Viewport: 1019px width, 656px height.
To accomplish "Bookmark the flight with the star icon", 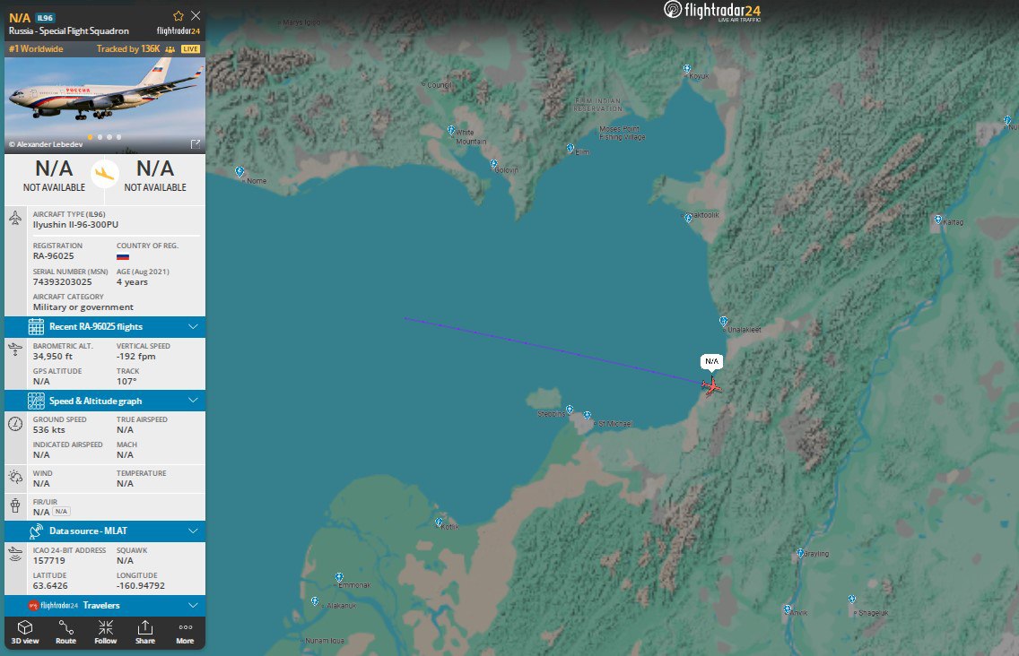I will pyautogui.click(x=179, y=15).
